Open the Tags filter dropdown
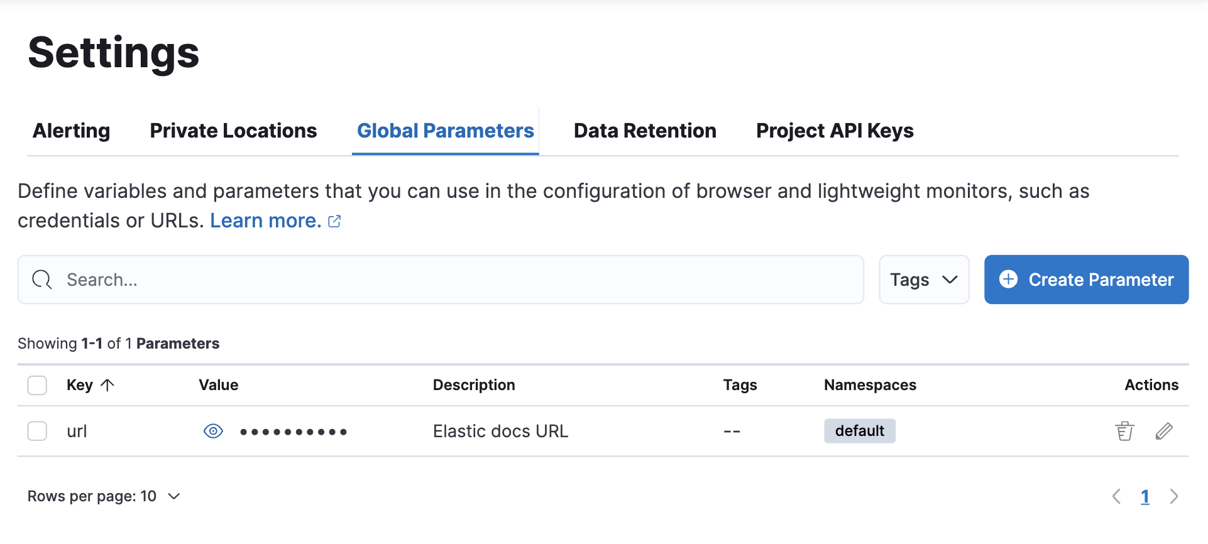 [x=923, y=280]
